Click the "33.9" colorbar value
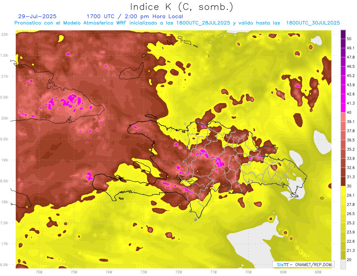 (x=350, y=158)
